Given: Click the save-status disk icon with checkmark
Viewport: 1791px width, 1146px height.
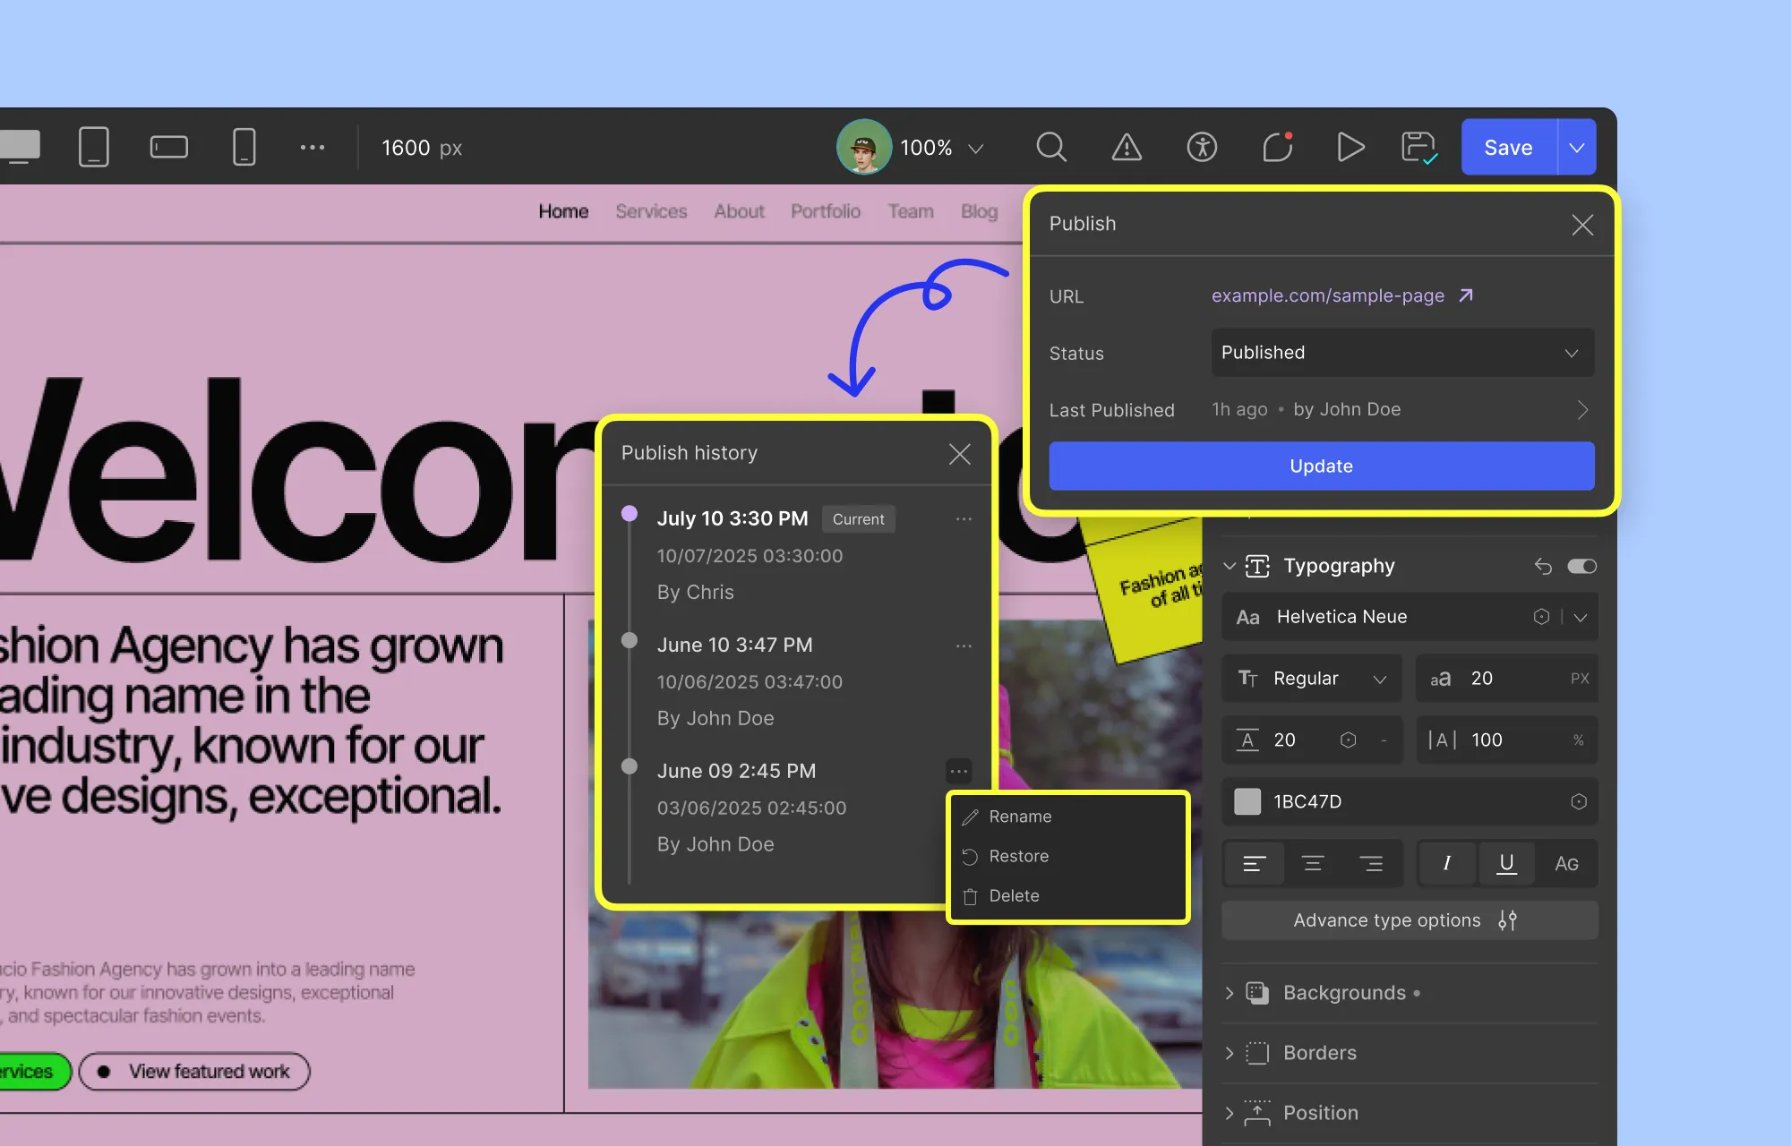Looking at the screenshot, I should (1420, 147).
